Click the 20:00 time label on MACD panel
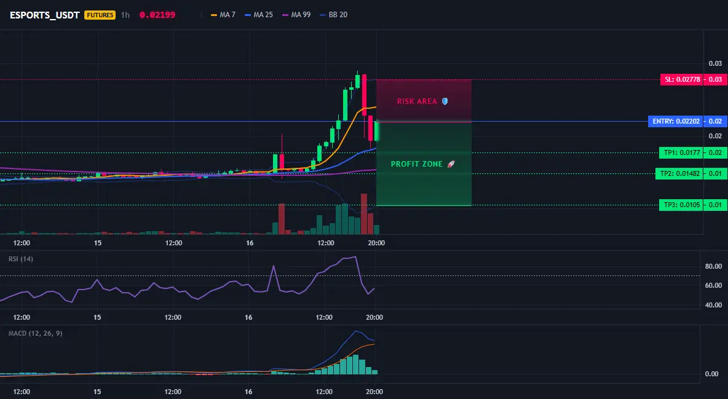This screenshot has height=399, width=728. click(x=374, y=392)
